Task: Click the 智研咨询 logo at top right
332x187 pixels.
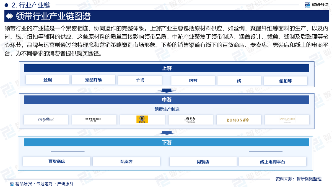Action: click(x=316, y=5)
